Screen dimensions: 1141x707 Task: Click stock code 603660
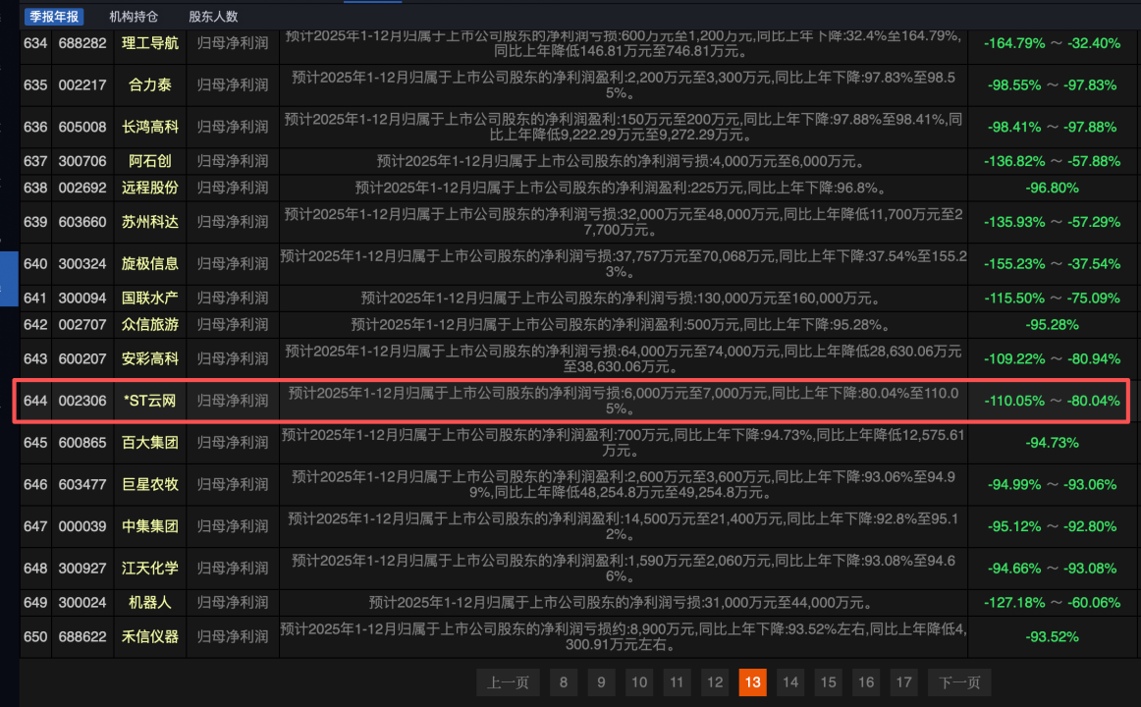point(82,222)
